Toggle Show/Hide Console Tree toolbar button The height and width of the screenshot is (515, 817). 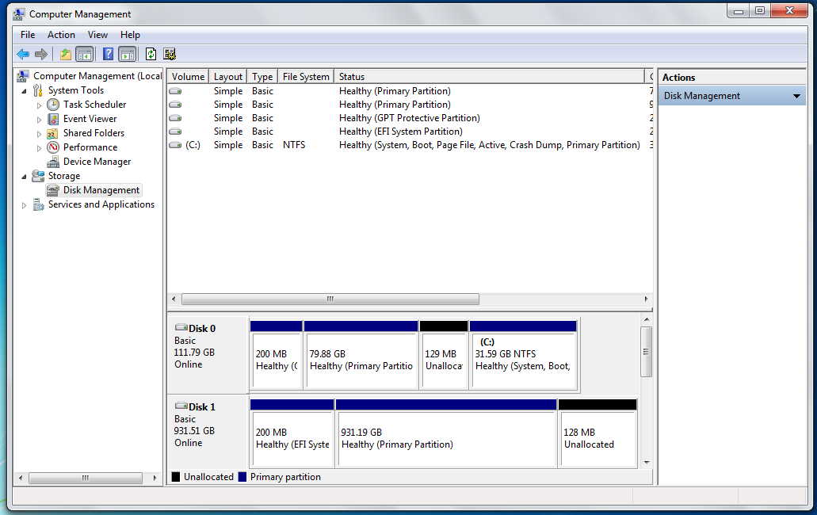pos(85,54)
